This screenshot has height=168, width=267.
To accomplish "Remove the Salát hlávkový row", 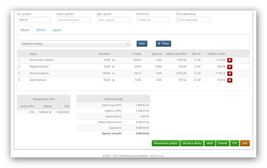I will (x=230, y=80).
